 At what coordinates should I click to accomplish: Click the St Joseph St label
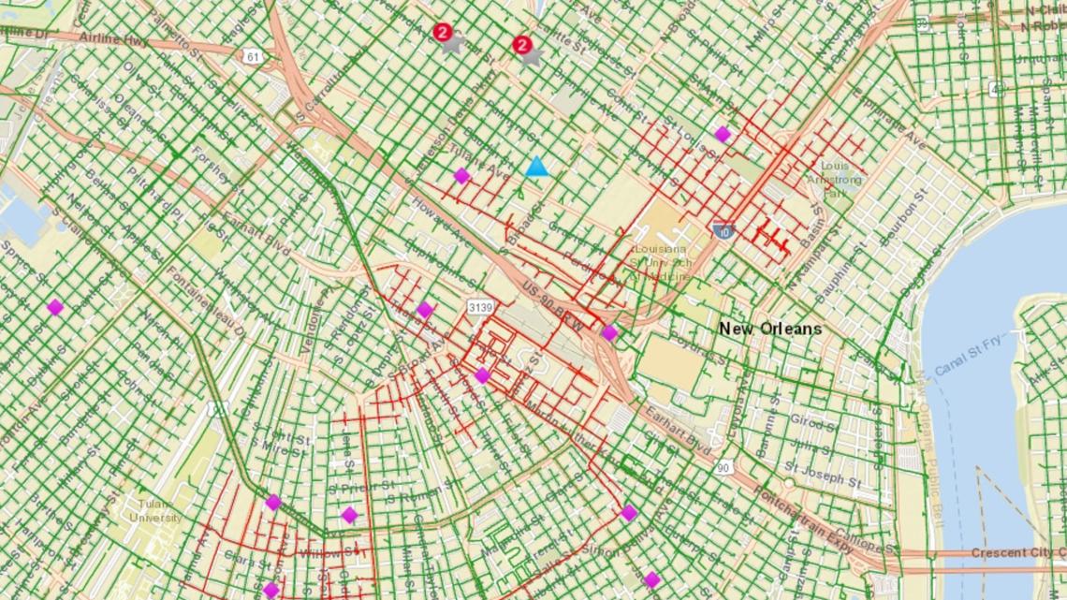(823, 475)
